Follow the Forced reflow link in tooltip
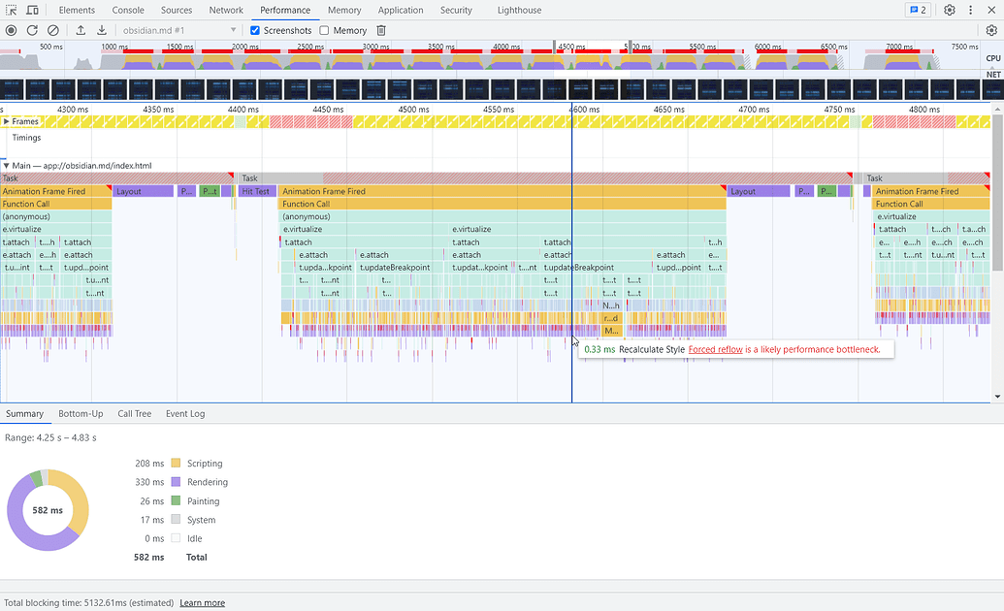1004x611 pixels. pyautogui.click(x=715, y=350)
